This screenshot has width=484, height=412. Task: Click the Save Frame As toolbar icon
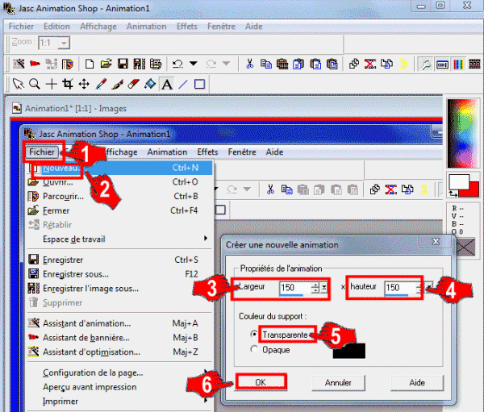pos(140,65)
